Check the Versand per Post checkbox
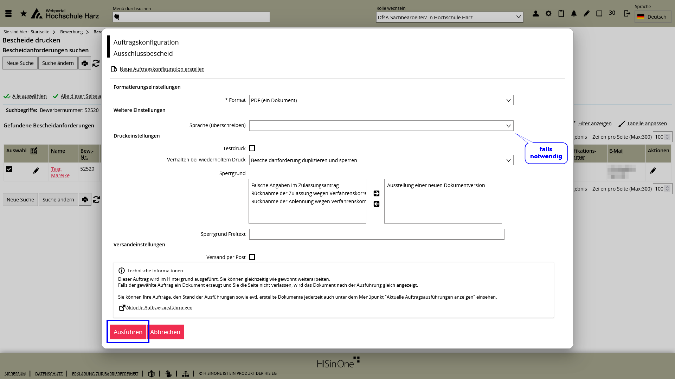This screenshot has width=675, height=379. tap(252, 257)
